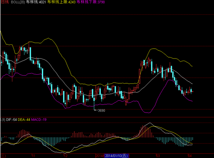The height and width of the screenshot is (158, 214).
Task: Click the yellow DEA:-44 readout
Action: (24, 120)
